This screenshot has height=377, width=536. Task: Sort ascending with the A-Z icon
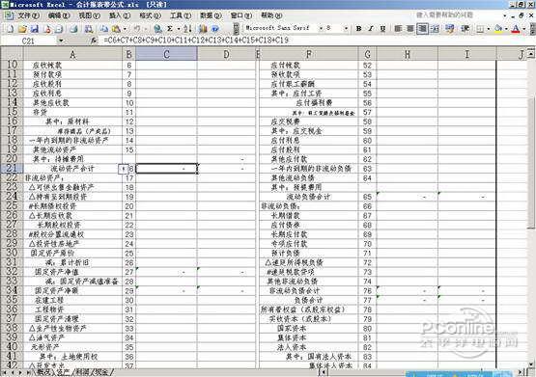(x=187, y=29)
